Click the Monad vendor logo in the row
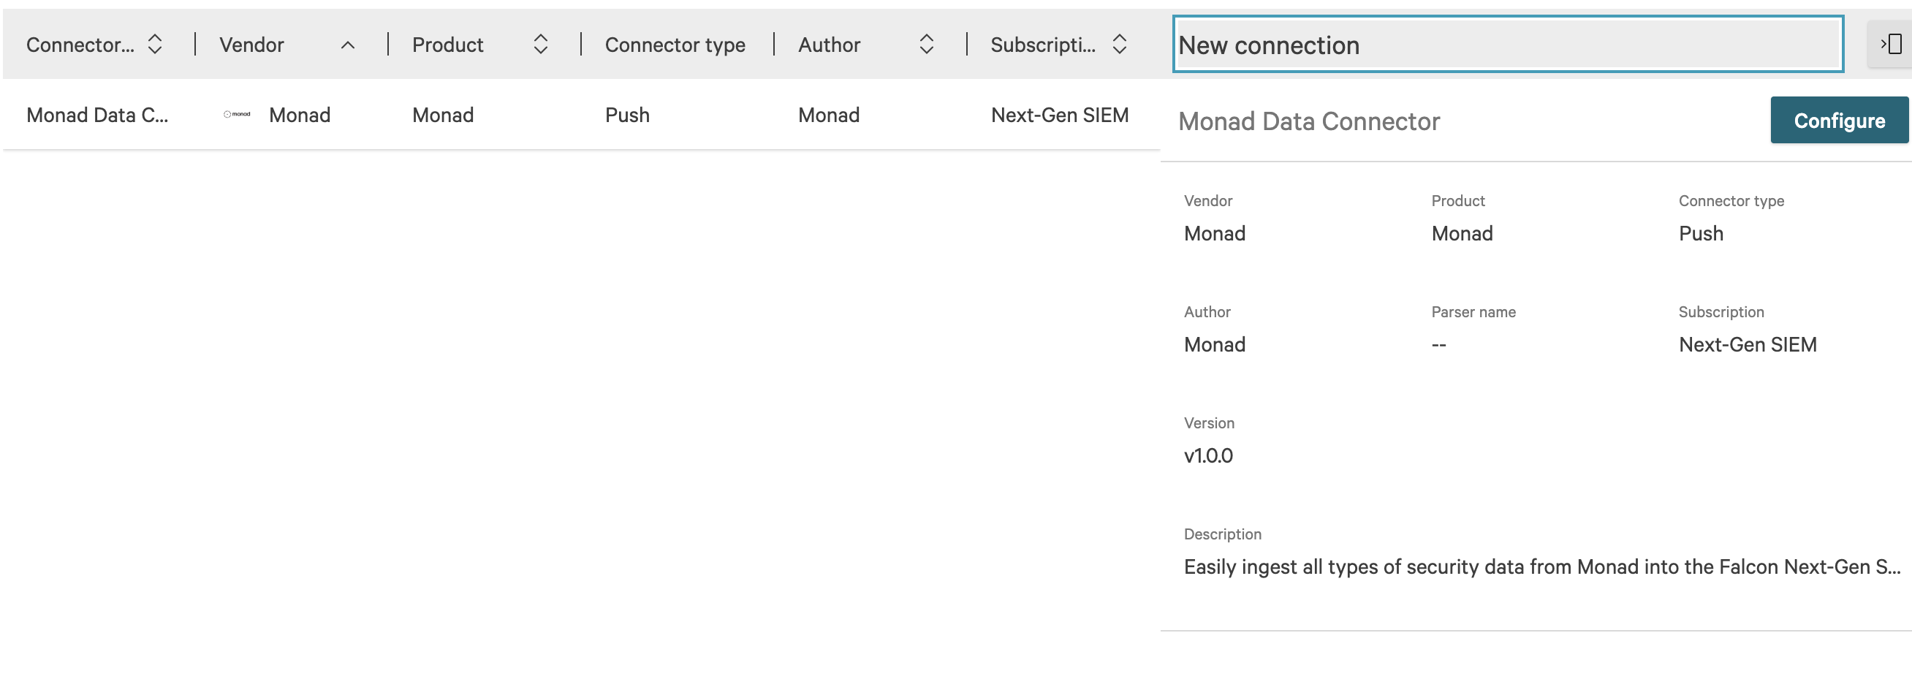Screen dimensions: 1912x690 (x=237, y=115)
